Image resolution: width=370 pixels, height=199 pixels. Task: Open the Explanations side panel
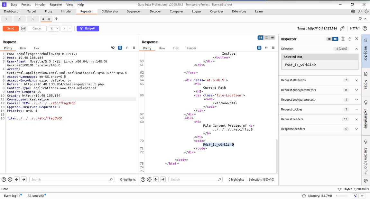tap(366, 115)
